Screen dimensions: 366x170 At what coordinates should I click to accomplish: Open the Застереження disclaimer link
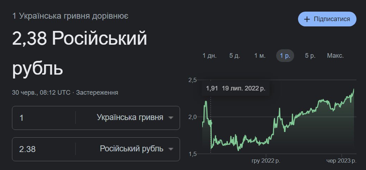97,93
